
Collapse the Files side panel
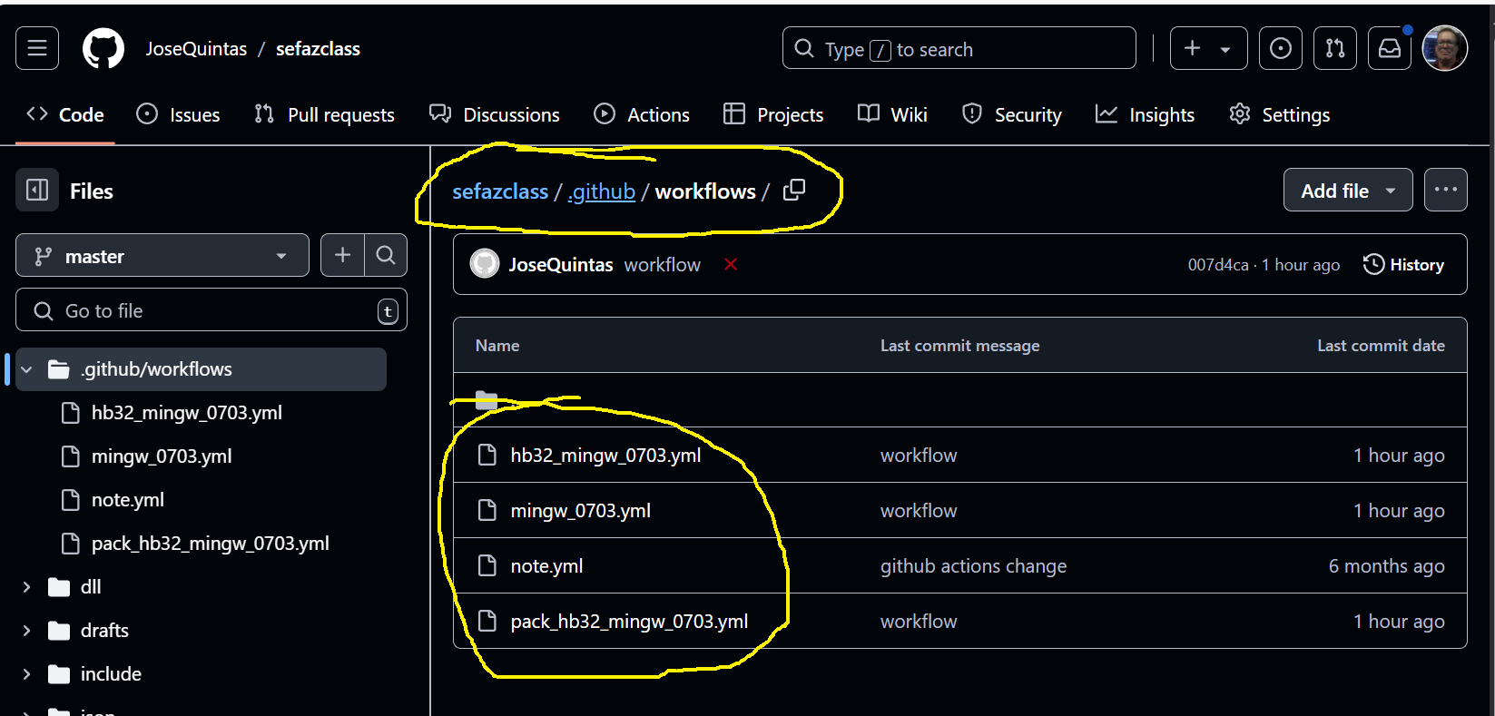coord(37,191)
